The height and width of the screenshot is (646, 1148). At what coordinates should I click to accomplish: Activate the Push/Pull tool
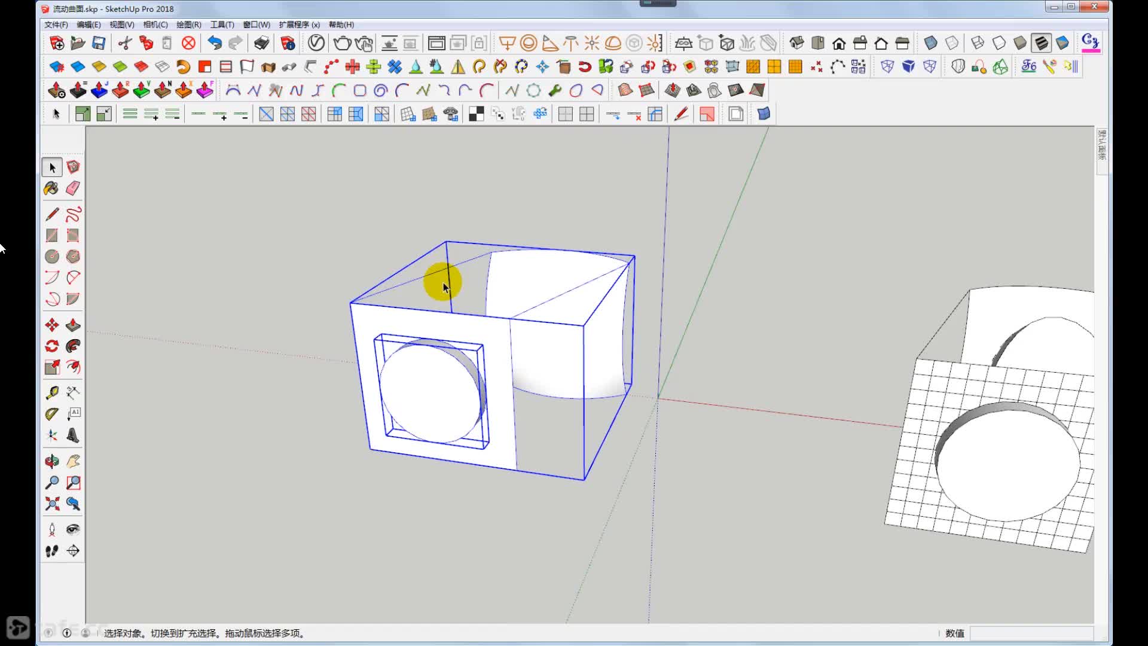(73, 325)
